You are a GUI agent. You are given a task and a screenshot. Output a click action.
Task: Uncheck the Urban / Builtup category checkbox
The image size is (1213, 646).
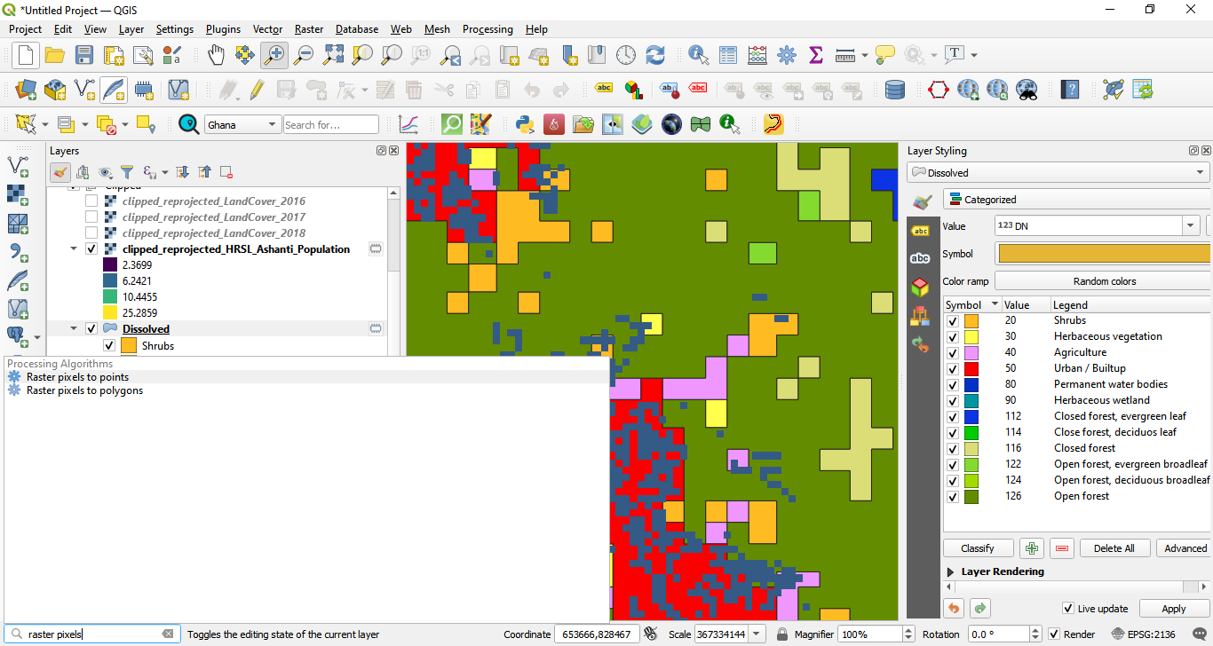(953, 368)
